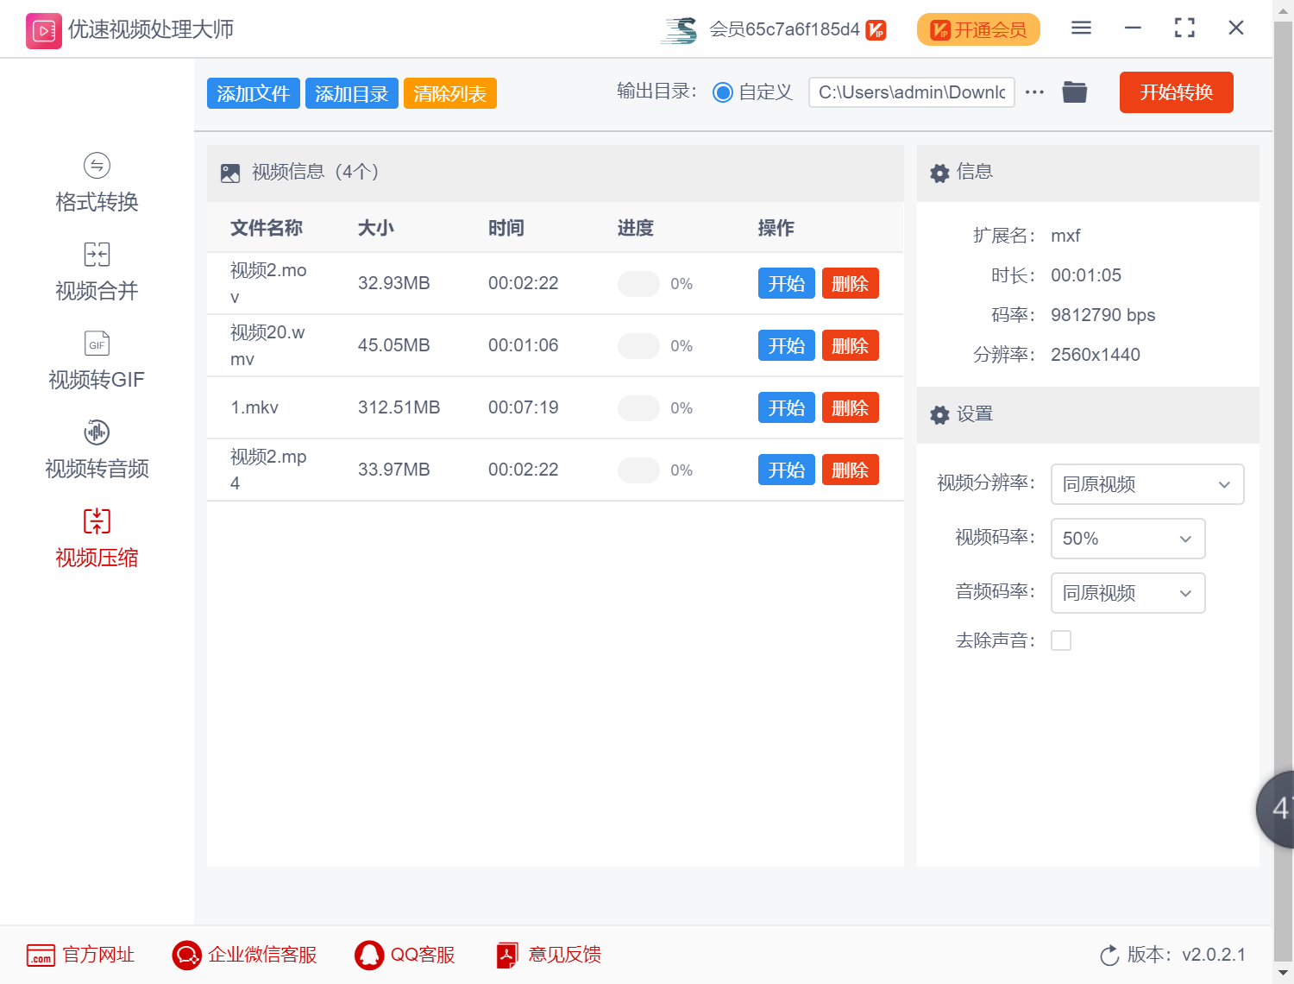Open the 视频合并 merge tool
Image resolution: width=1294 pixels, height=984 pixels.
(x=96, y=272)
